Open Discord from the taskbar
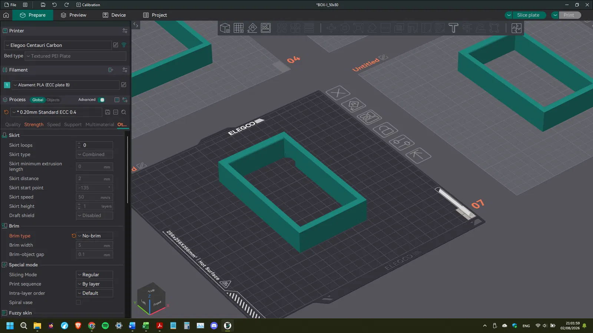The image size is (593, 333). point(214,326)
